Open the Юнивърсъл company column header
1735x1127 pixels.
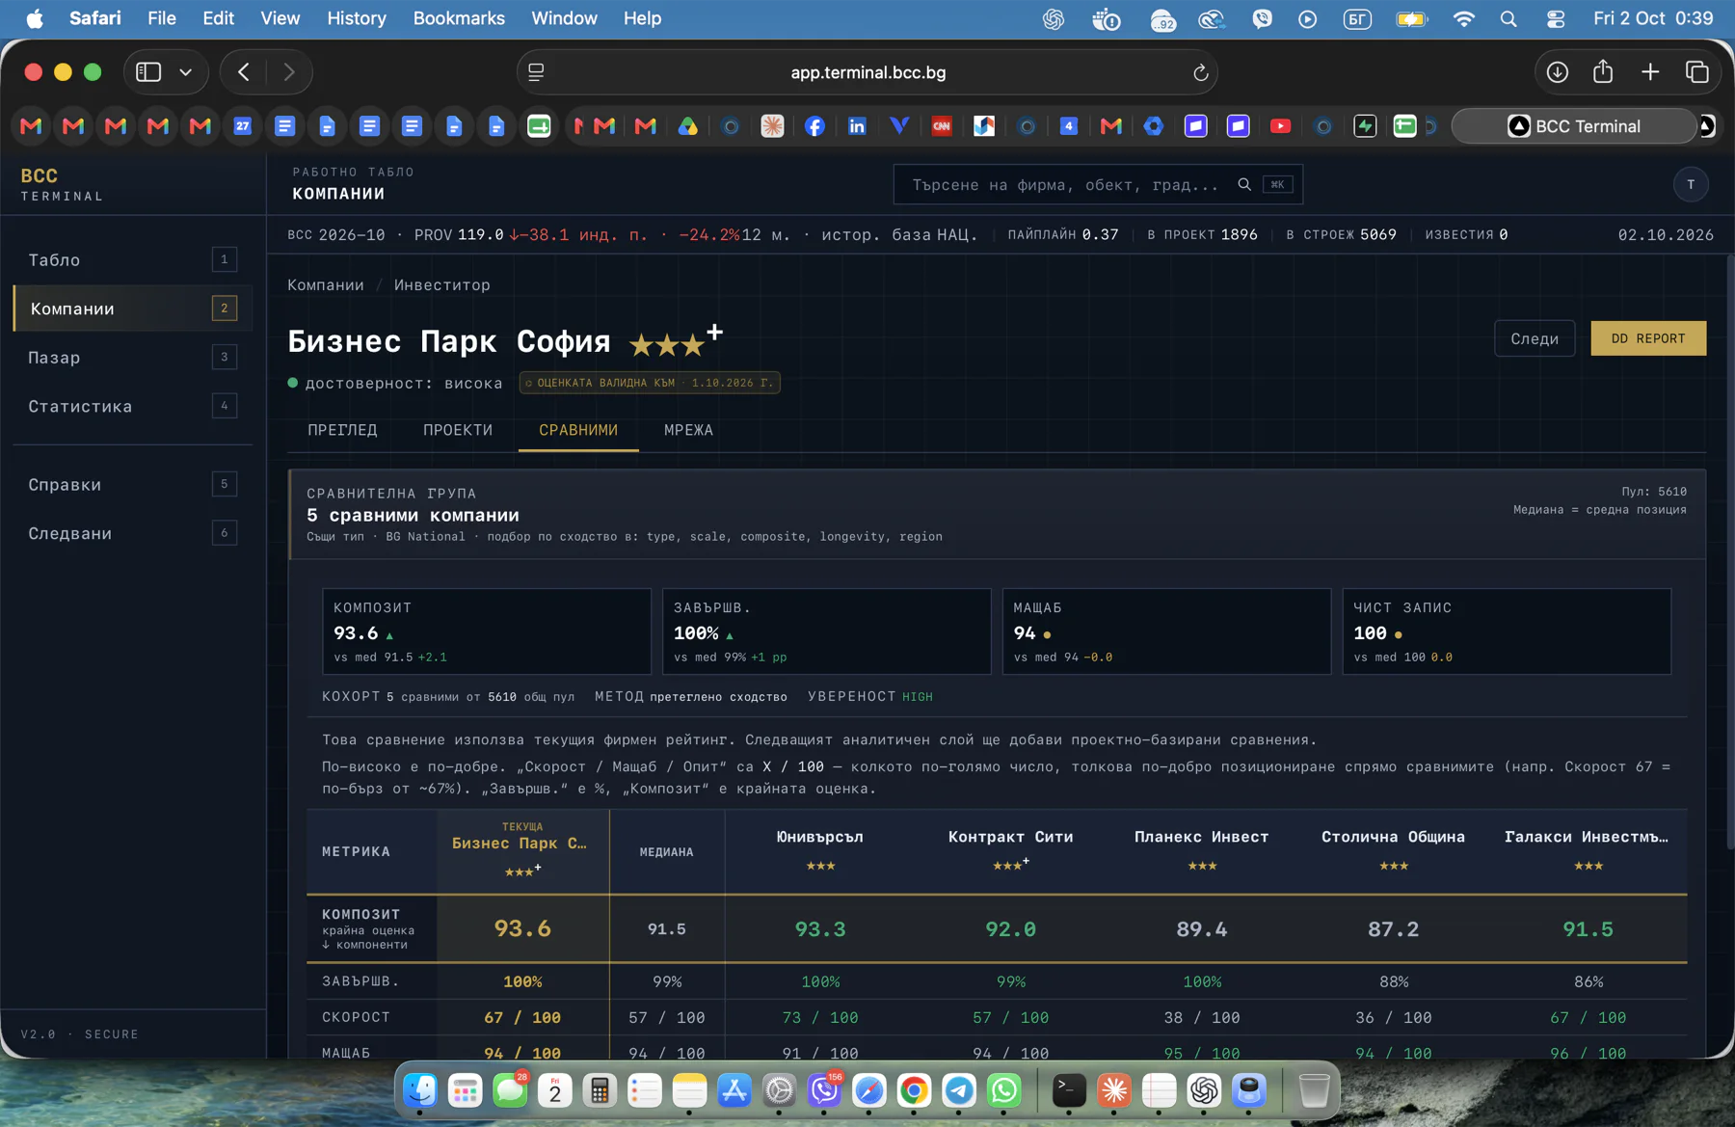[820, 850]
